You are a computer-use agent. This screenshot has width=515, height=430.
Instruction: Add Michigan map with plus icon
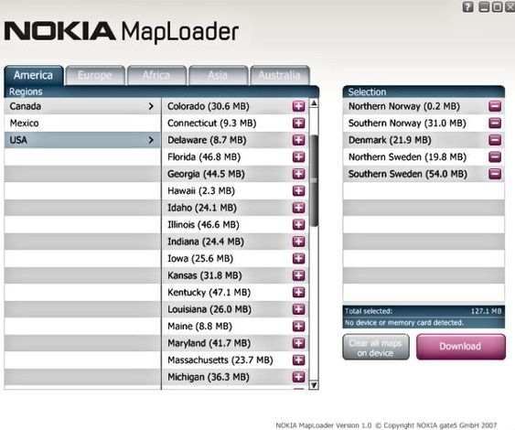click(x=298, y=377)
